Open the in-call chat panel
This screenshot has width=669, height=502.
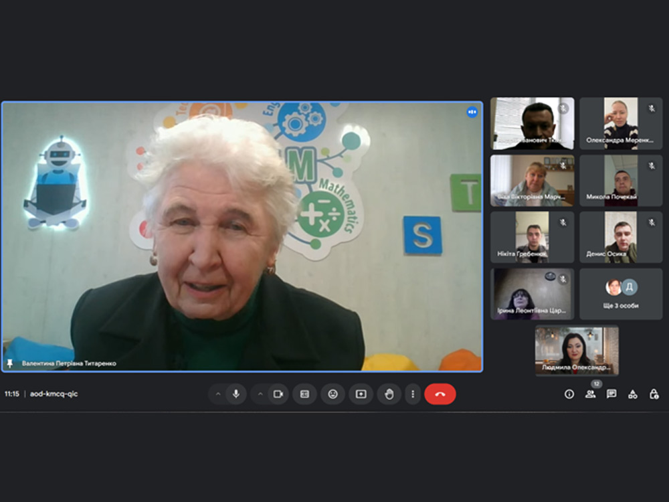611,394
